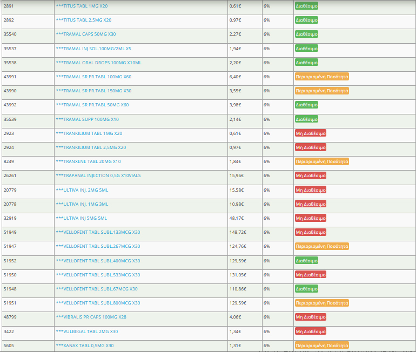416x352 pixels.
Task: Open the TITUS TABL 1MG X20 product link
Action: pos(82,6)
